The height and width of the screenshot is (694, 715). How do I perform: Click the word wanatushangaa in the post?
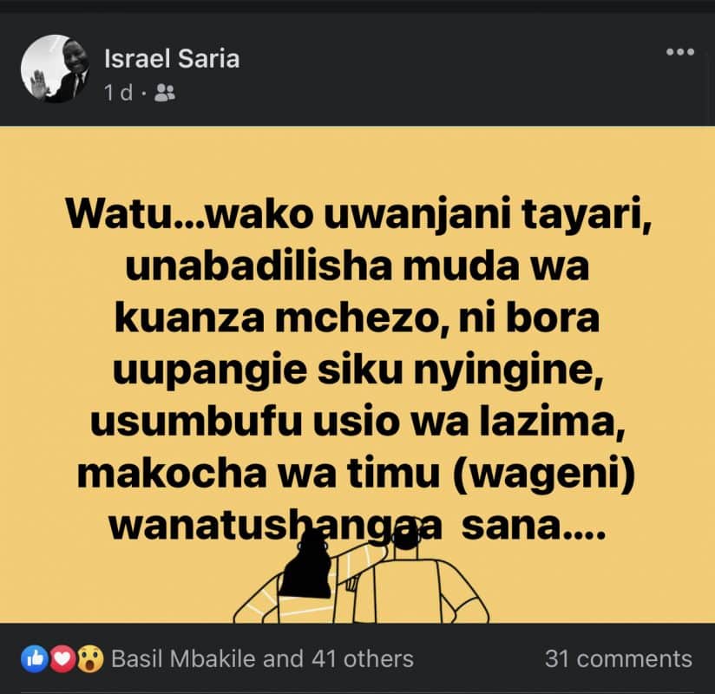click(x=275, y=527)
